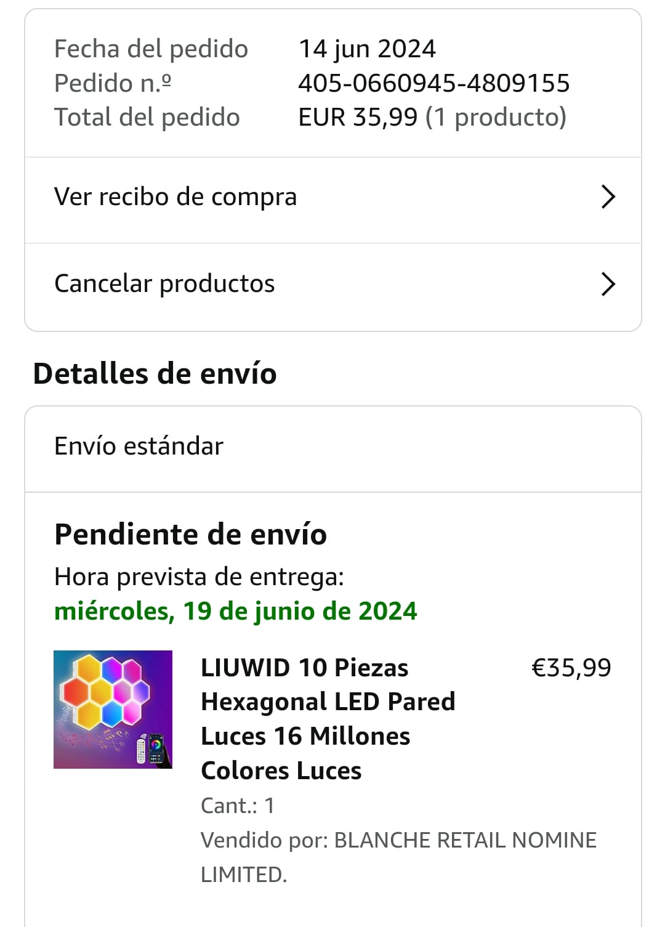Tap the Cant.: 1 quantity label
Screen dimensions: 665x927
click(x=237, y=805)
